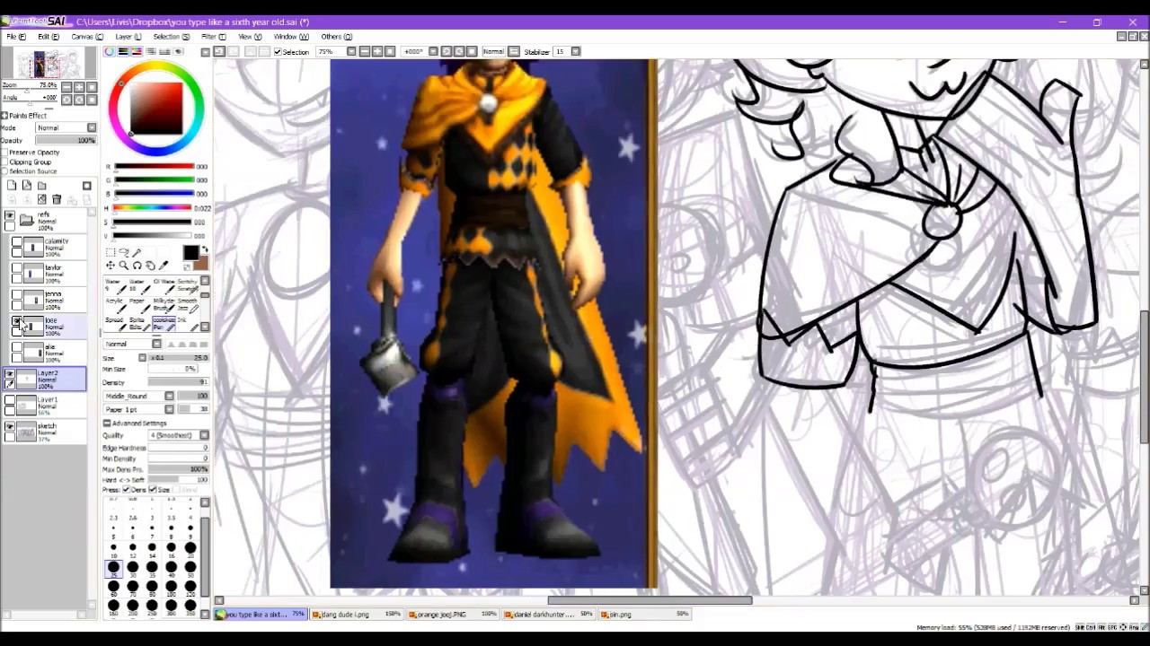This screenshot has width=1150, height=646.
Task: Create a new layer folder
Action: (41, 186)
